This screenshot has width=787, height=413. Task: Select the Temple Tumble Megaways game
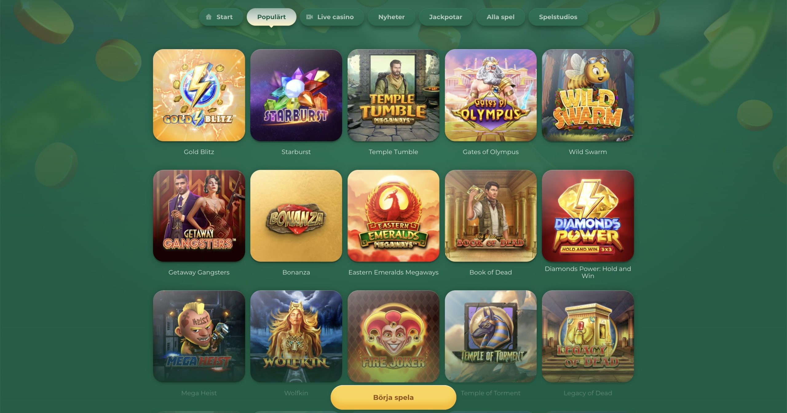(x=393, y=95)
